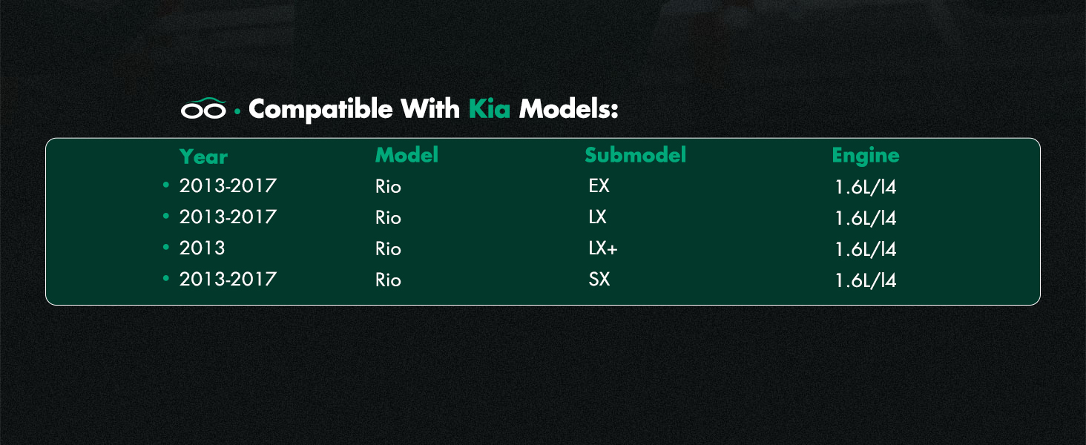
Task: Click 1.6L/I4 engine in the EX row
Action: coord(866,187)
